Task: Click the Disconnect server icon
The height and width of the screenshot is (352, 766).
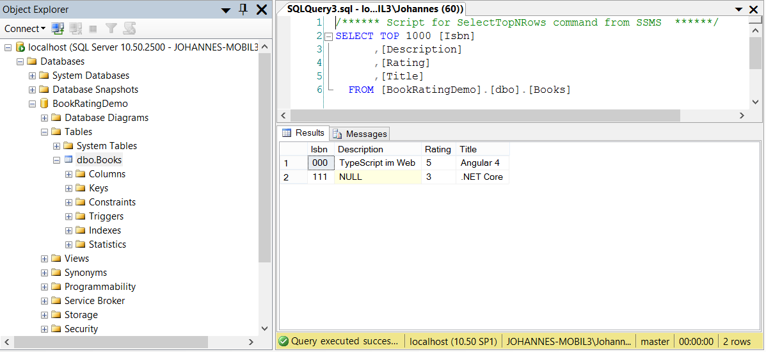Action: 76,29
